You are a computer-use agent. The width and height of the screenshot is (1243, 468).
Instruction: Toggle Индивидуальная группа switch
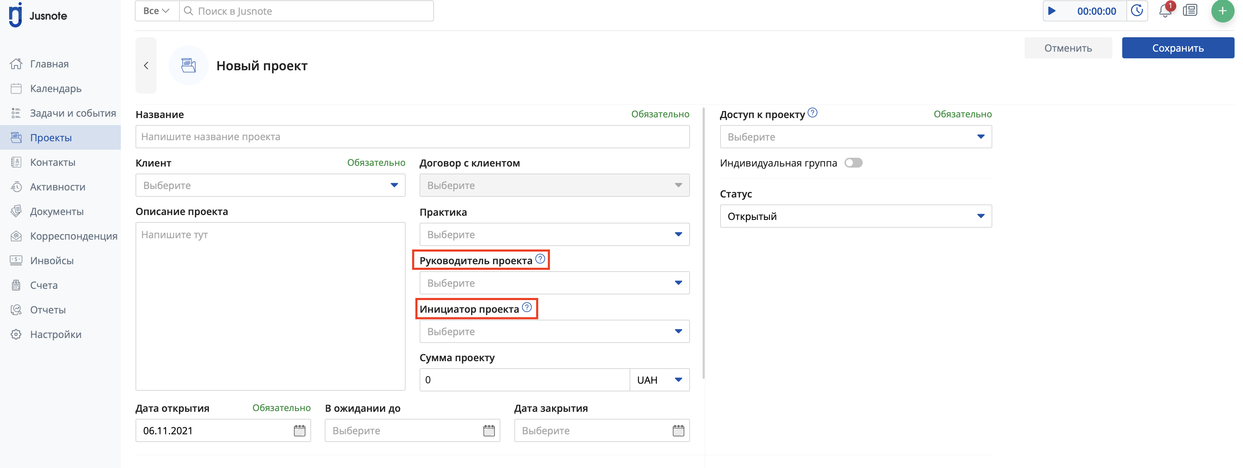click(853, 163)
